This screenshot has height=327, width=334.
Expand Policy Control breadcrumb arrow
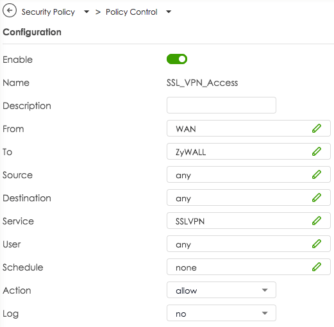pyautogui.click(x=169, y=12)
